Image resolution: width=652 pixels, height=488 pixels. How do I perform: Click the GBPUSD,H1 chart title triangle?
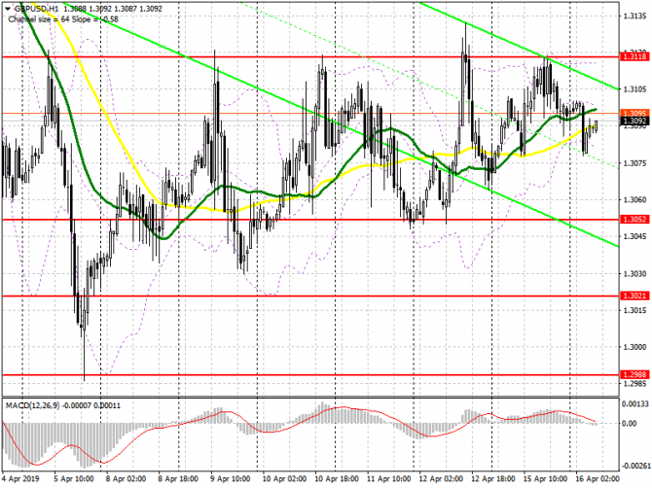(8, 9)
